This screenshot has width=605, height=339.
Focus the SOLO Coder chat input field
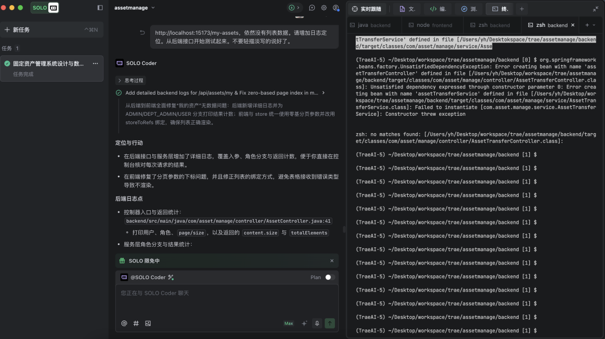pos(227,300)
